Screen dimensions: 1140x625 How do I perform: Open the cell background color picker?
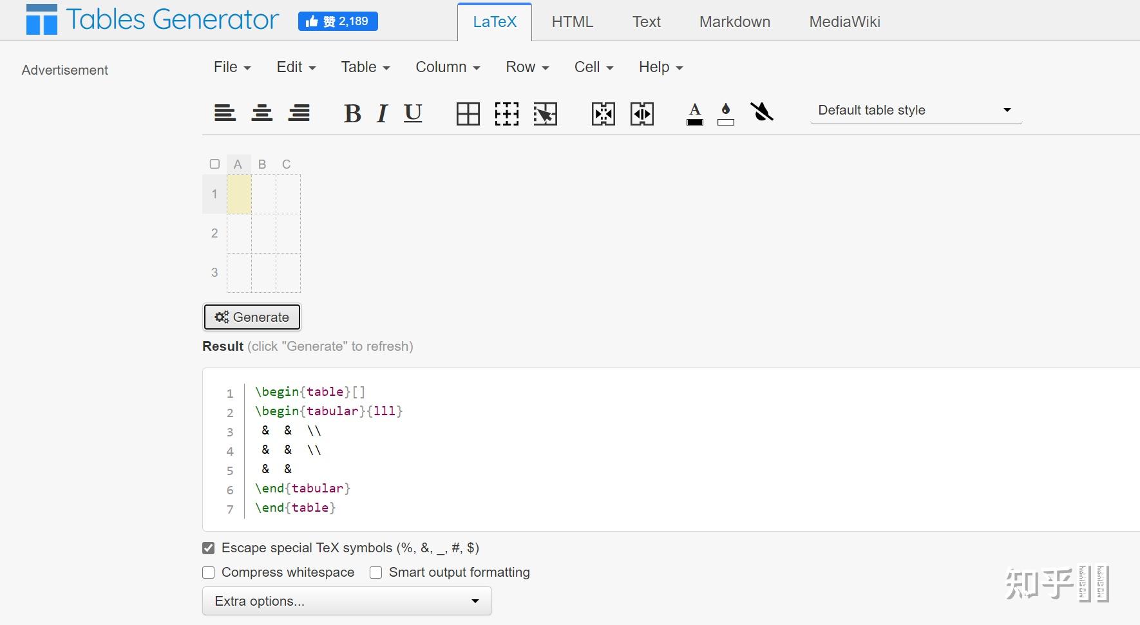[x=726, y=114]
